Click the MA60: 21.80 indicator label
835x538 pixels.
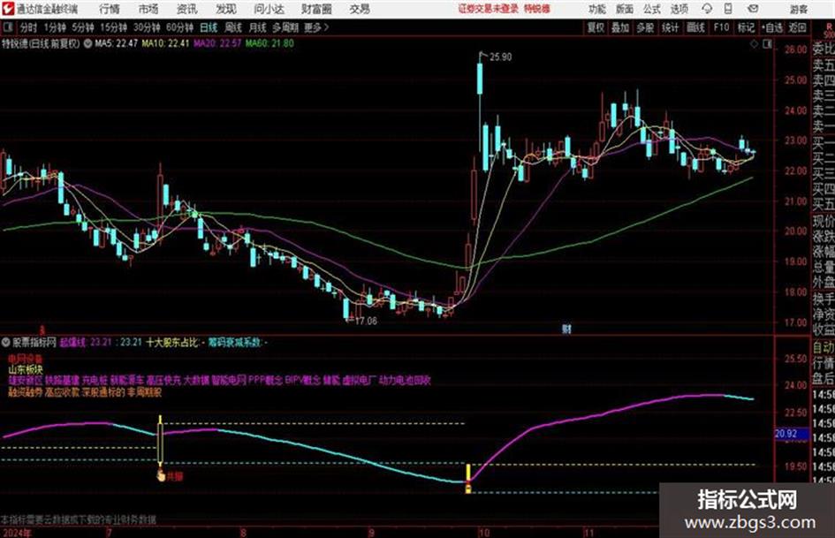coord(269,43)
